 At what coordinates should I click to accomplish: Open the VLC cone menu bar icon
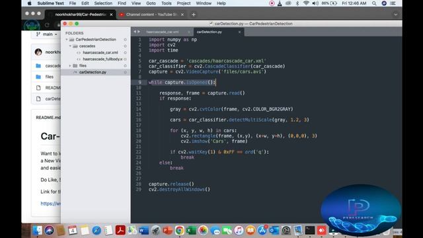(x=280, y=3)
